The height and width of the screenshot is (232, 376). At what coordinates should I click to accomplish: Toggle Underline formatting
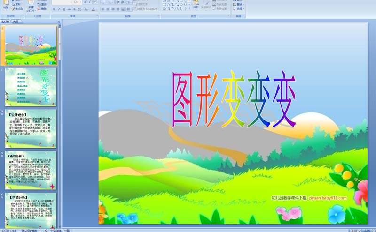click(64, 9)
